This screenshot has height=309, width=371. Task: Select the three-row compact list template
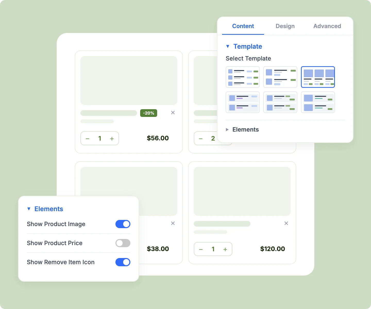[243, 77]
